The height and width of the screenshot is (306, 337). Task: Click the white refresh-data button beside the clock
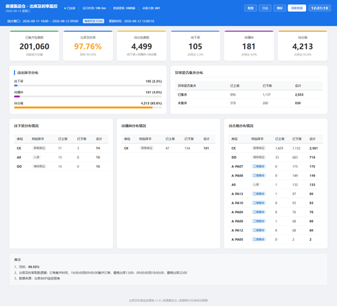[297, 8]
